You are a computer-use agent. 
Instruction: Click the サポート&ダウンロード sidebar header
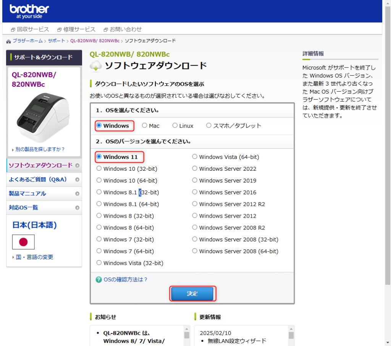[x=44, y=57]
